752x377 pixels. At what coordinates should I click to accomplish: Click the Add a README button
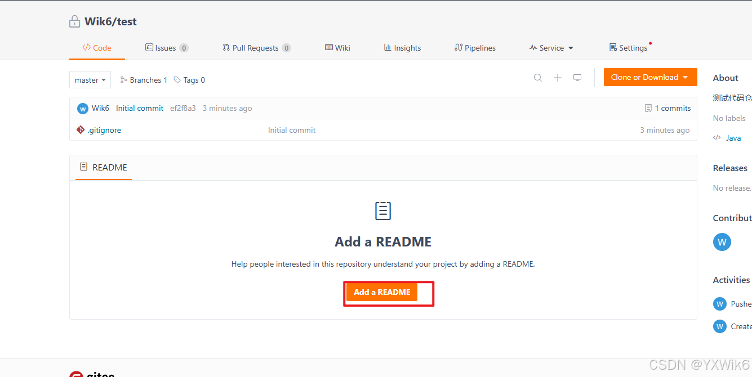point(382,292)
